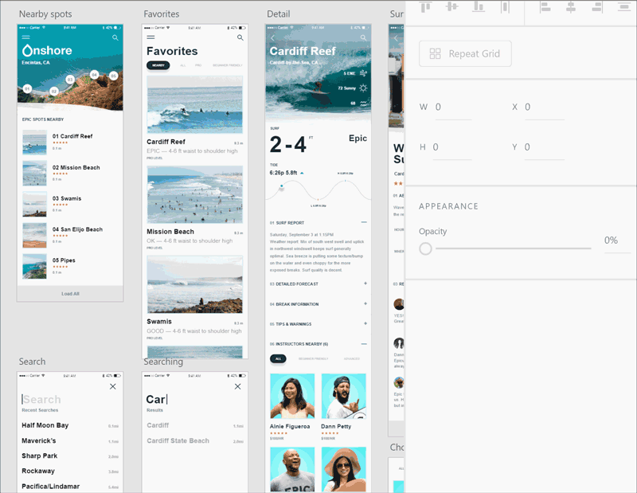This screenshot has height=493, width=637.
Task: Select the Maverick's recent search
Action: pos(38,440)
